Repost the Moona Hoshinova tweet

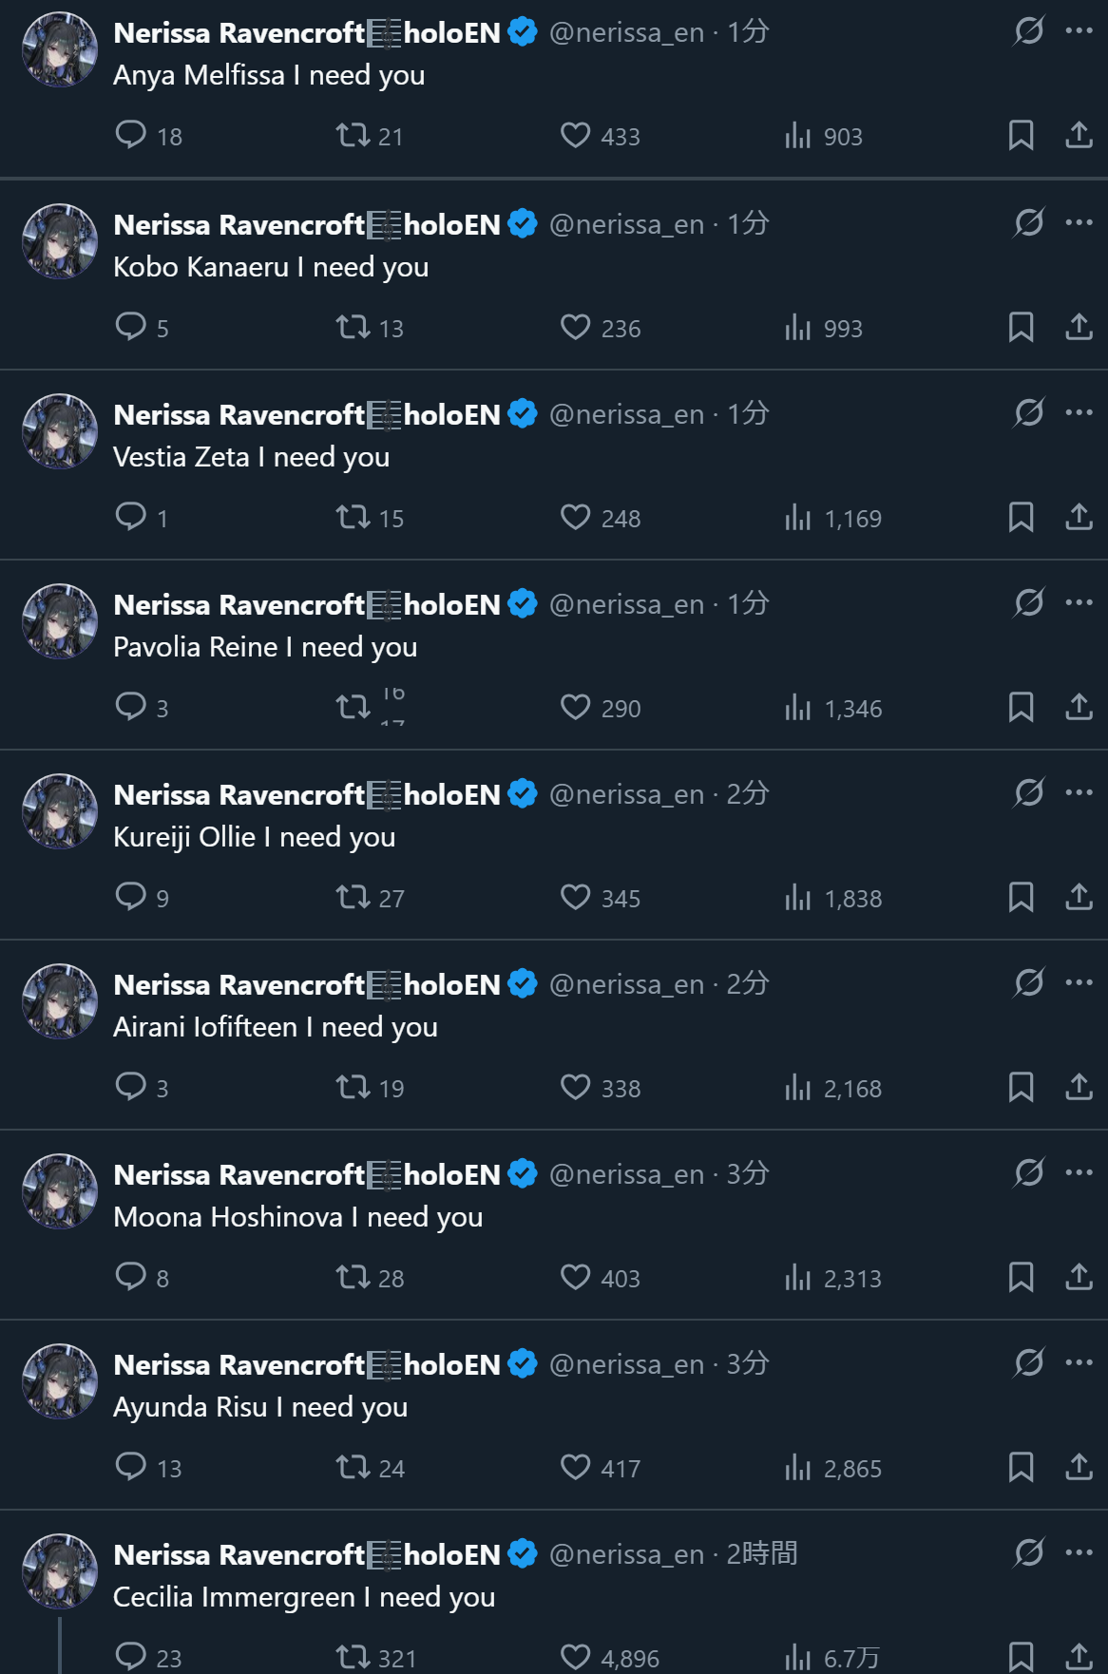[x=353, y=1277]
